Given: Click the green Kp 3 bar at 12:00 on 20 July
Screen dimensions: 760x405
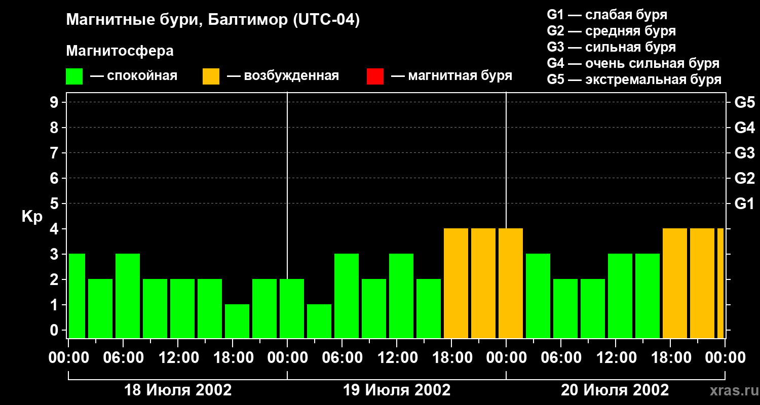Looking at the screenshot, I should [x=620, y=296].
